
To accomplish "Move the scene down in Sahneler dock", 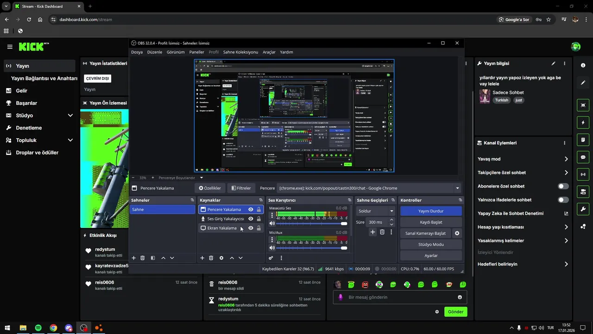I will (x=172, y=258).
